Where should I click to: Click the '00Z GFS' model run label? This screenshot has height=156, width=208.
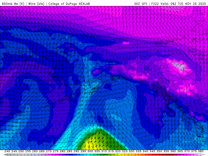pyautogui.click(x=141, y=4)
